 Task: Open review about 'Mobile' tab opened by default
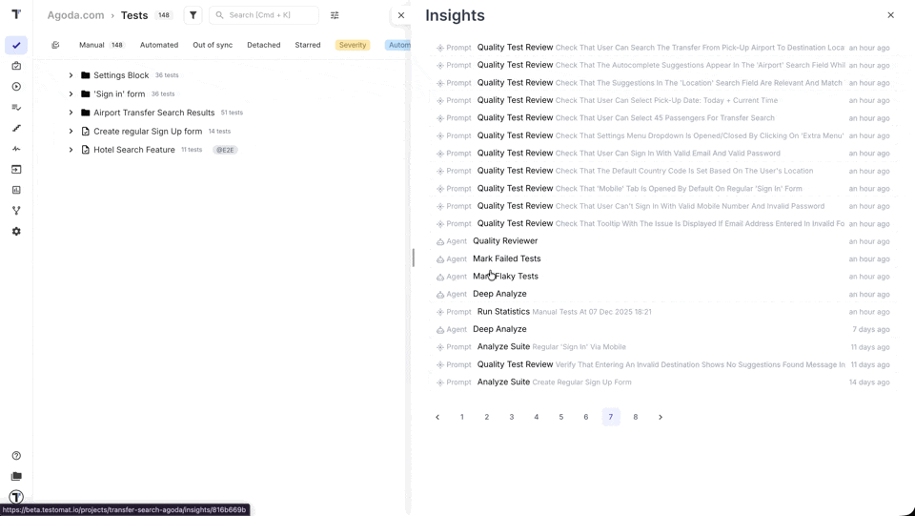pyautogui.click(x=663, y=188)
